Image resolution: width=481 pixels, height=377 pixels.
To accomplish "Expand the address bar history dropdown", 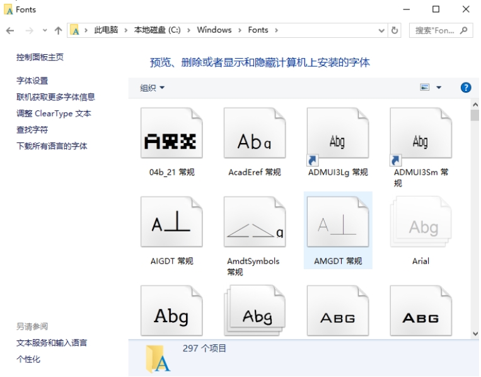I will coord(381,30).
